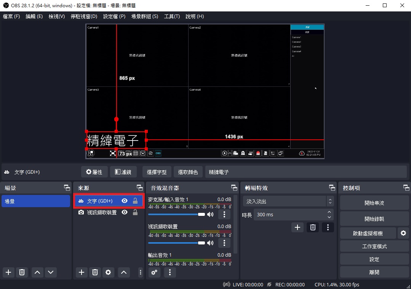Open transition properties dots menu
This screenshot has width=411, height=289.
coord(328,227)
